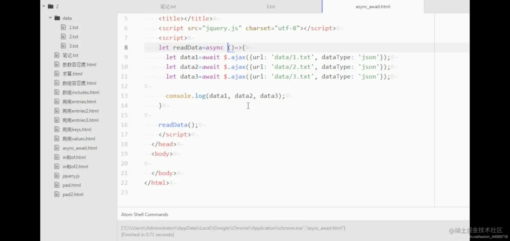Open 数组includes.html file
510x241 pixels.
click(81, 92)
